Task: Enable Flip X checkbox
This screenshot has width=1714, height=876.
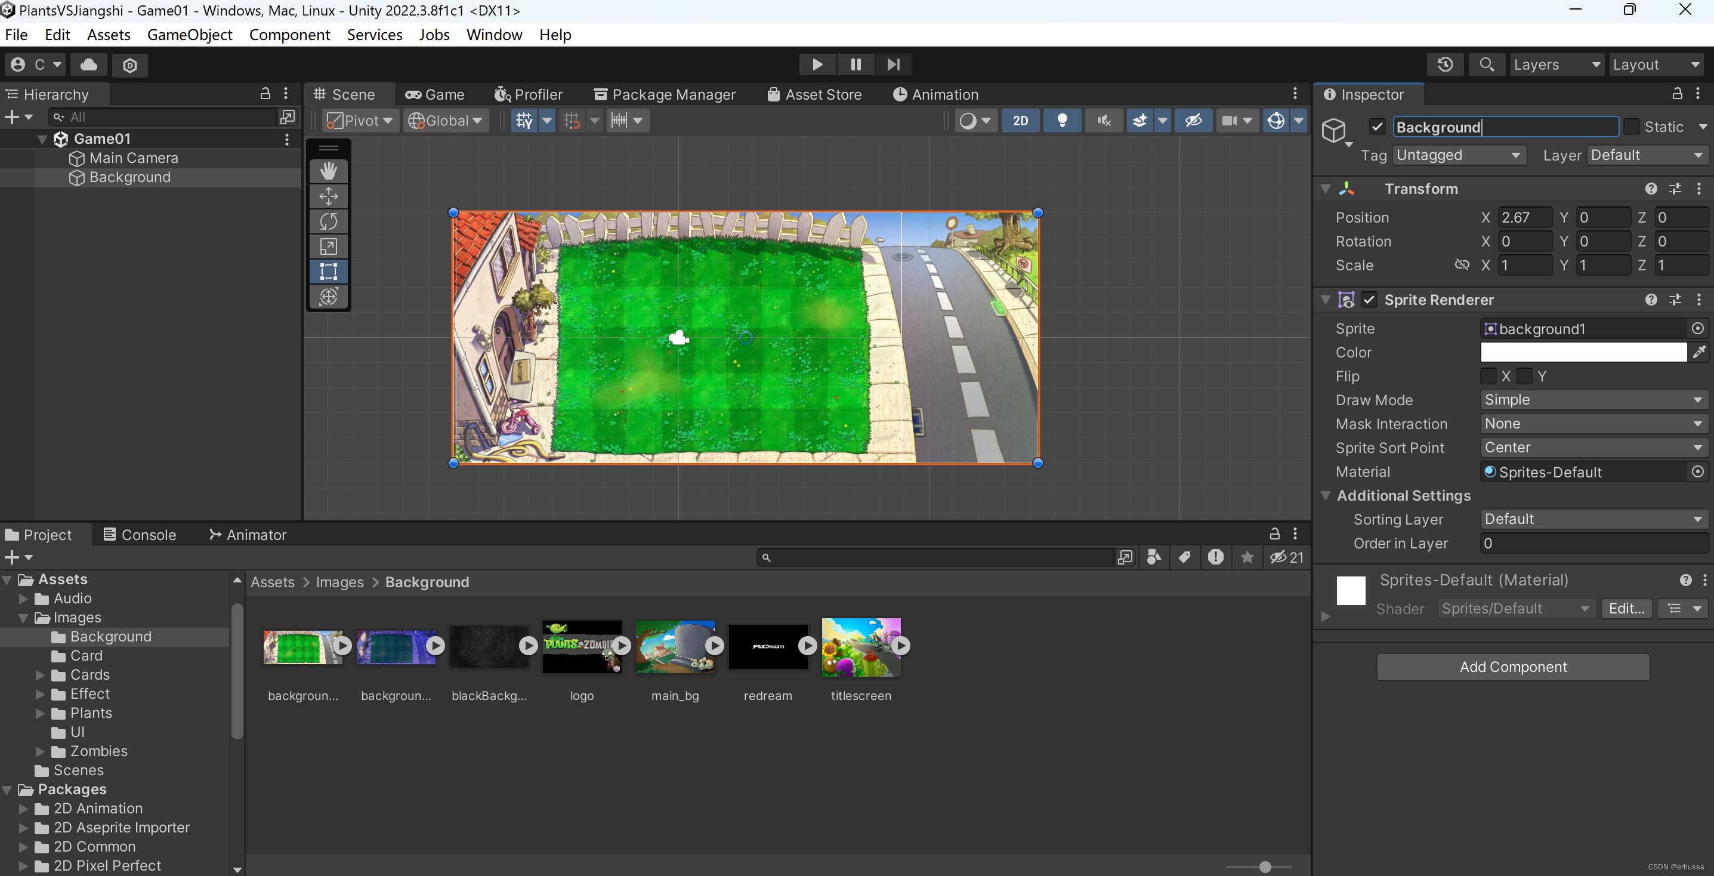Action: (x=1488, y=376)
